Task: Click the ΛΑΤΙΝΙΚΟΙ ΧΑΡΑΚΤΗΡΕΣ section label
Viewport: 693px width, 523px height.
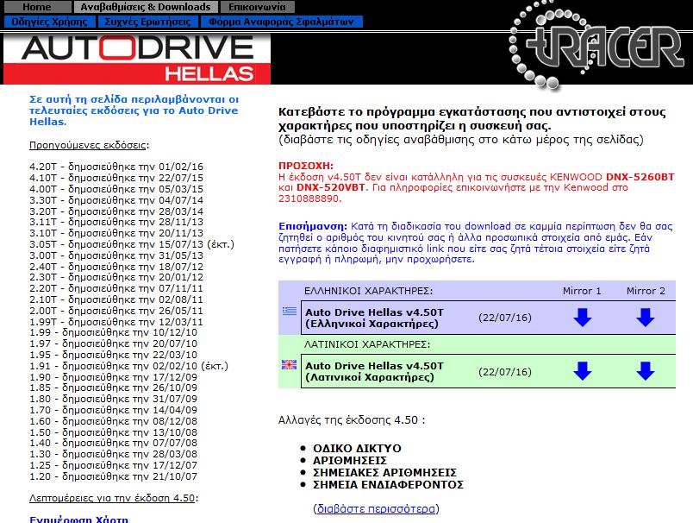Action: tap(367, 344)
